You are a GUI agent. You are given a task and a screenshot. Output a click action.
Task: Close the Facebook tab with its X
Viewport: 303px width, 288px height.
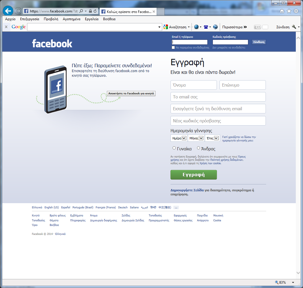[154, 12]
